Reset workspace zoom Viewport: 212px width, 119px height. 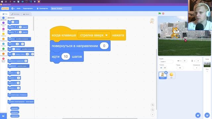pos(152,115)
